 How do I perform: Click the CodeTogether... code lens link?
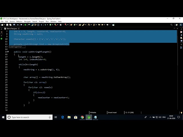17,47
